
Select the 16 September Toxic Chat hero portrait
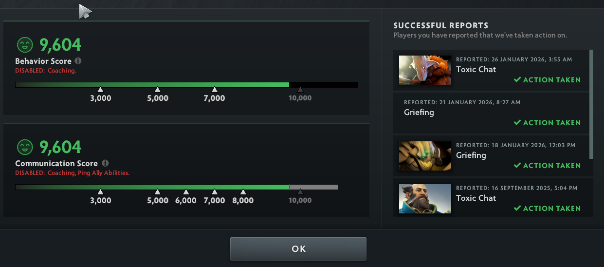[425, 198]
